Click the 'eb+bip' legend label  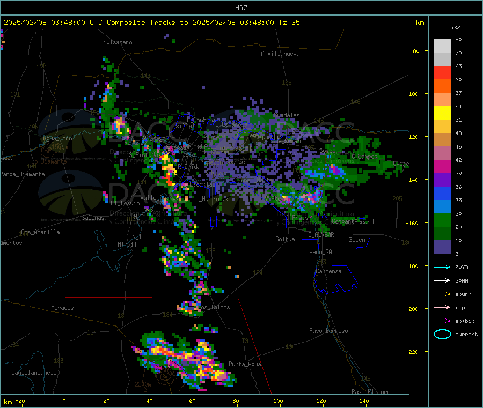(465, 321)
